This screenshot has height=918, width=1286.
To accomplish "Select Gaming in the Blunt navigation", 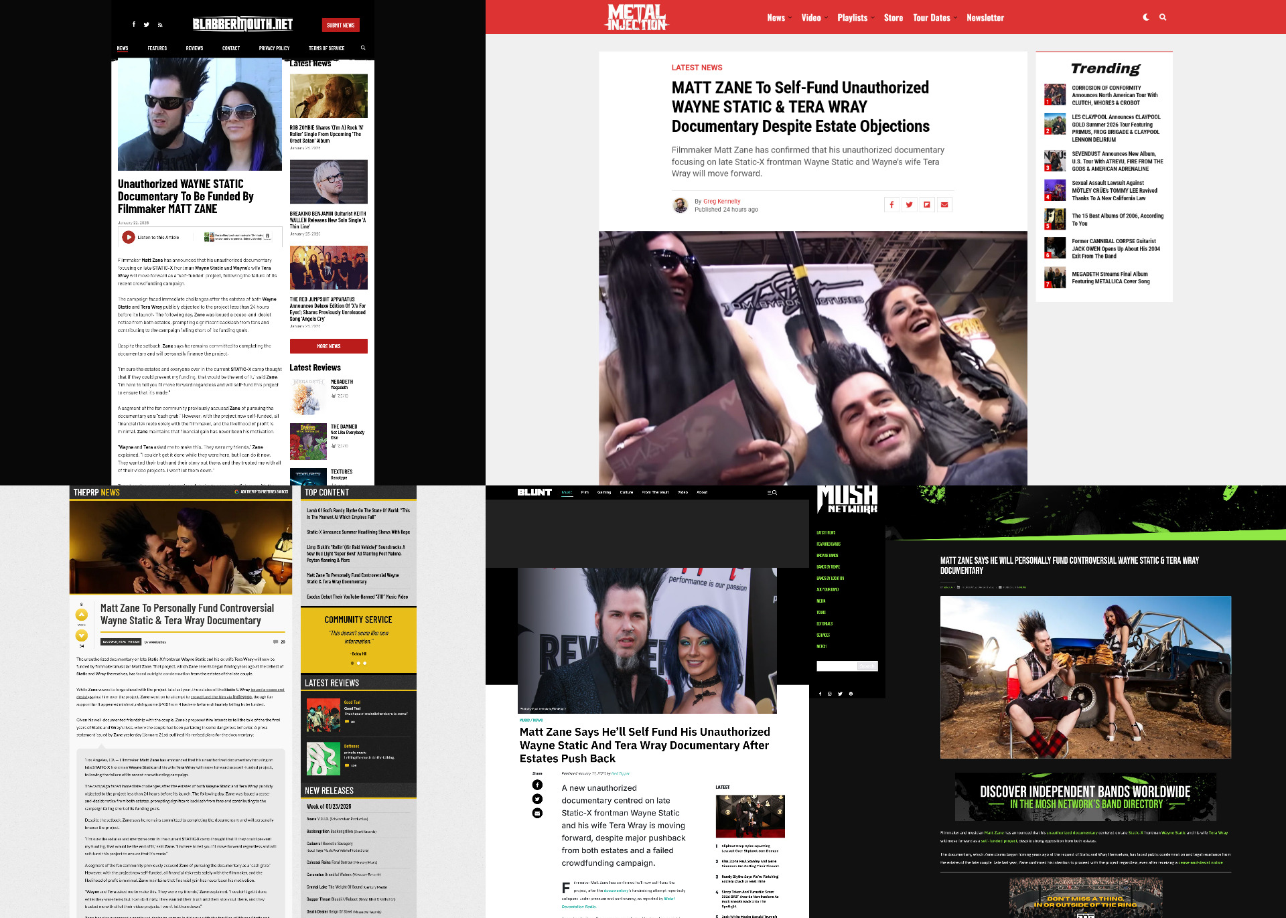I will pos(604,492).
